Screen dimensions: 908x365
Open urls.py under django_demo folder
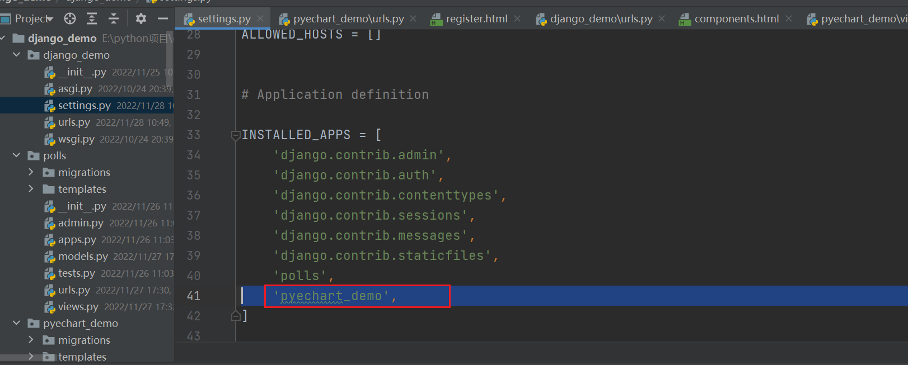coord(74,122)
